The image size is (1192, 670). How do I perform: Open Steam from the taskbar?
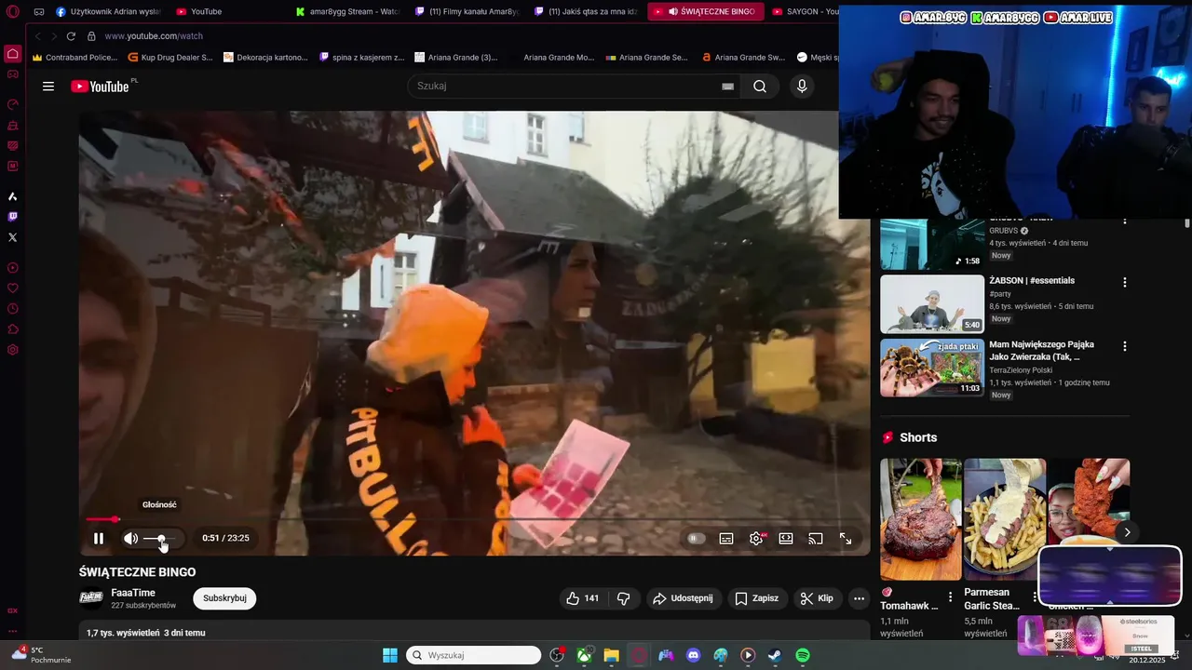[775, 655]
